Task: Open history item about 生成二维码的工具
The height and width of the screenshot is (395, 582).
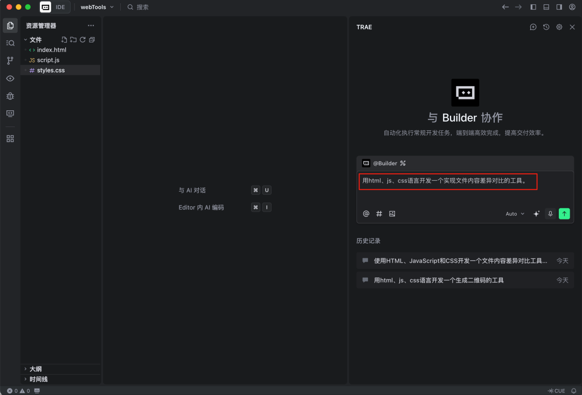Action: 465,280
